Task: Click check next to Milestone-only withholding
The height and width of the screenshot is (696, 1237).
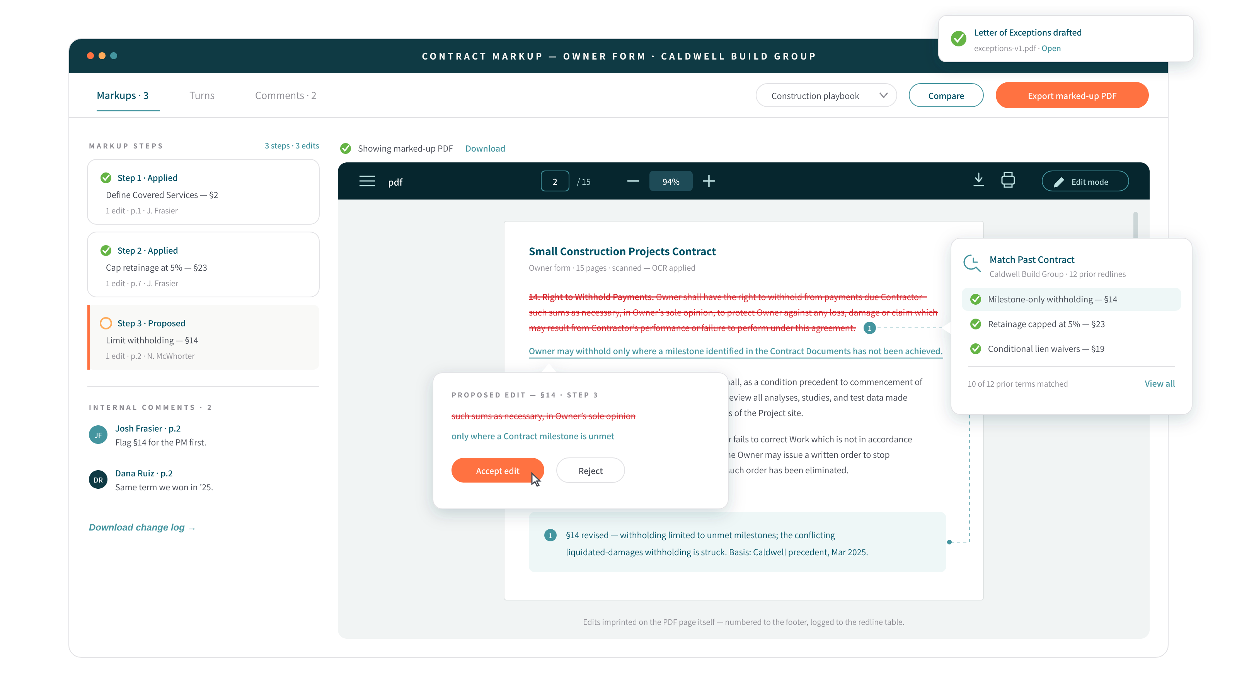Action: (x=975, y=299)
